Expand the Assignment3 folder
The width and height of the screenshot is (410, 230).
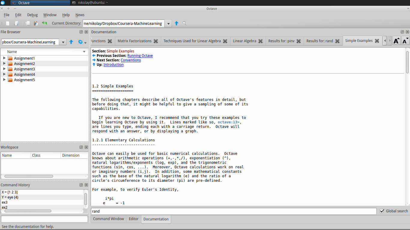pos(4,69)
